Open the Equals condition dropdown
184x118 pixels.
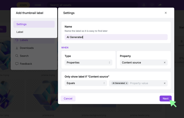click(x=86, y=83)
